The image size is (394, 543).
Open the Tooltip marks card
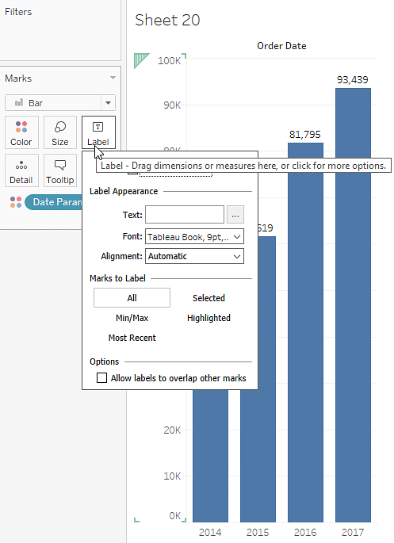click(x=60, y=170)
